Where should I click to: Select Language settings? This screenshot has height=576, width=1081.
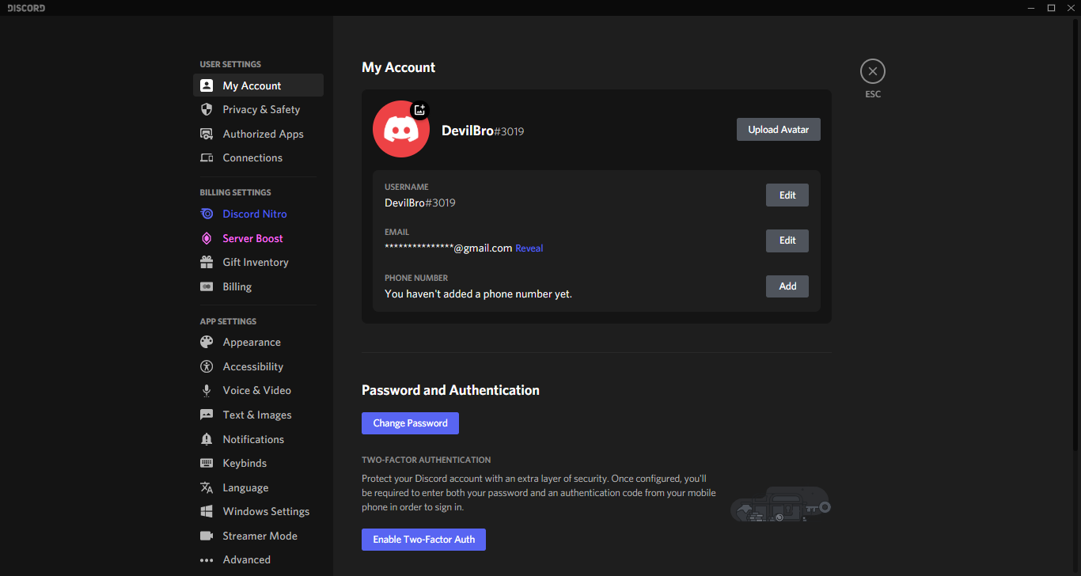click(x=258, y=487)
